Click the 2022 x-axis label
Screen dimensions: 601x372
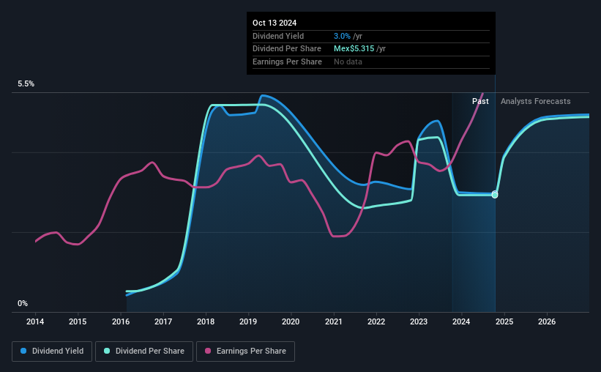[x=376, y=321]
